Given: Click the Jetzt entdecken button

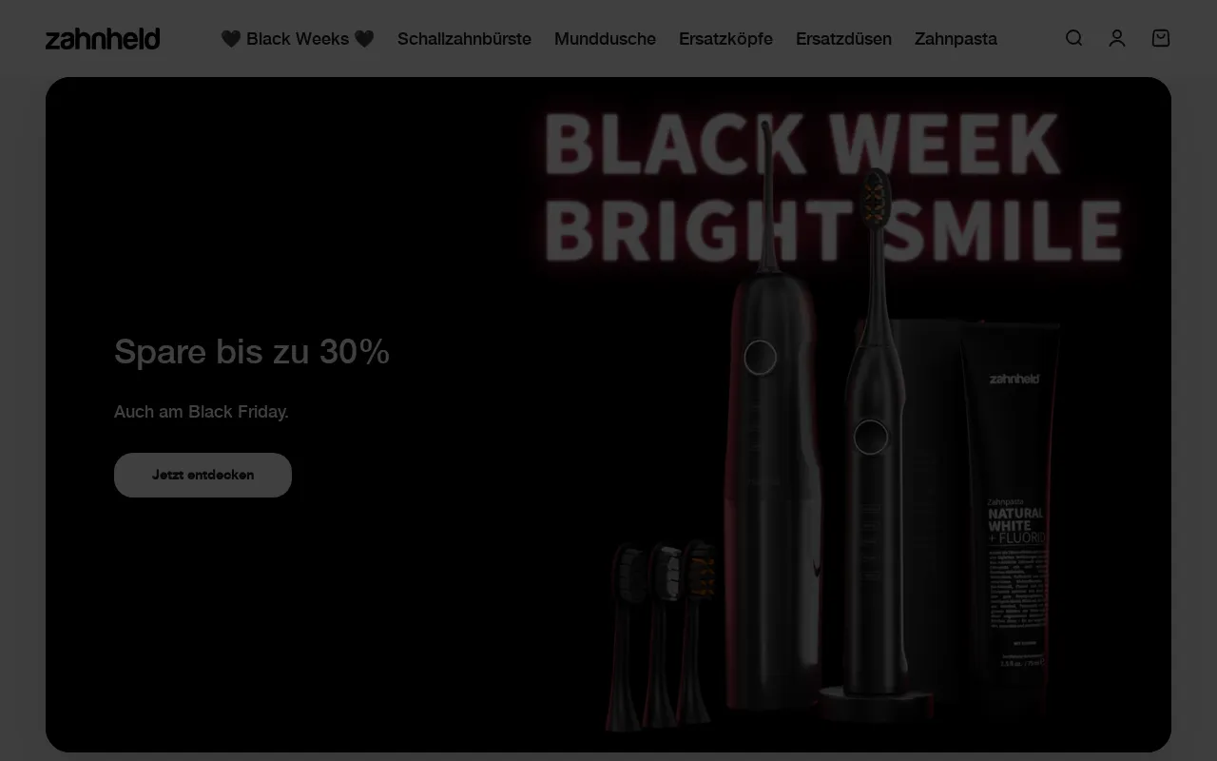Looking at the screenshot, I should [x=203, y=475].
